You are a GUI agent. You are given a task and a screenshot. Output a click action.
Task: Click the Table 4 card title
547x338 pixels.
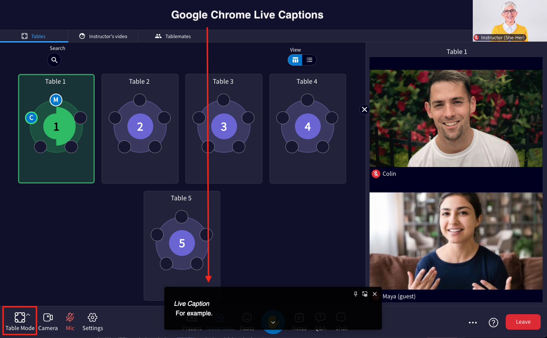[307, 81]
